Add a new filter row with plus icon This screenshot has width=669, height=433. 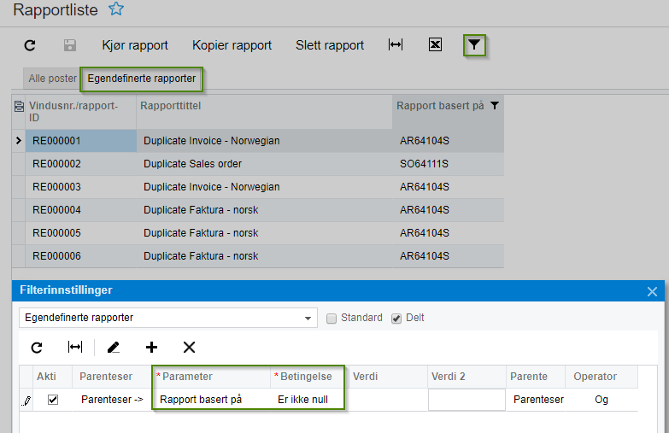point(151,347)
